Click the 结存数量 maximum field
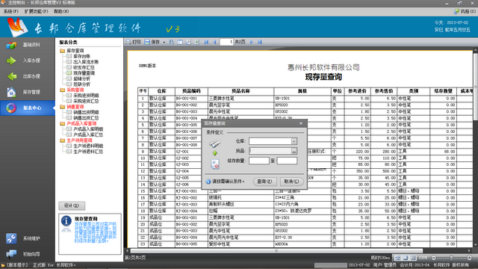The width and height of the screenshot is (478, 269). (x=287, y=161)
